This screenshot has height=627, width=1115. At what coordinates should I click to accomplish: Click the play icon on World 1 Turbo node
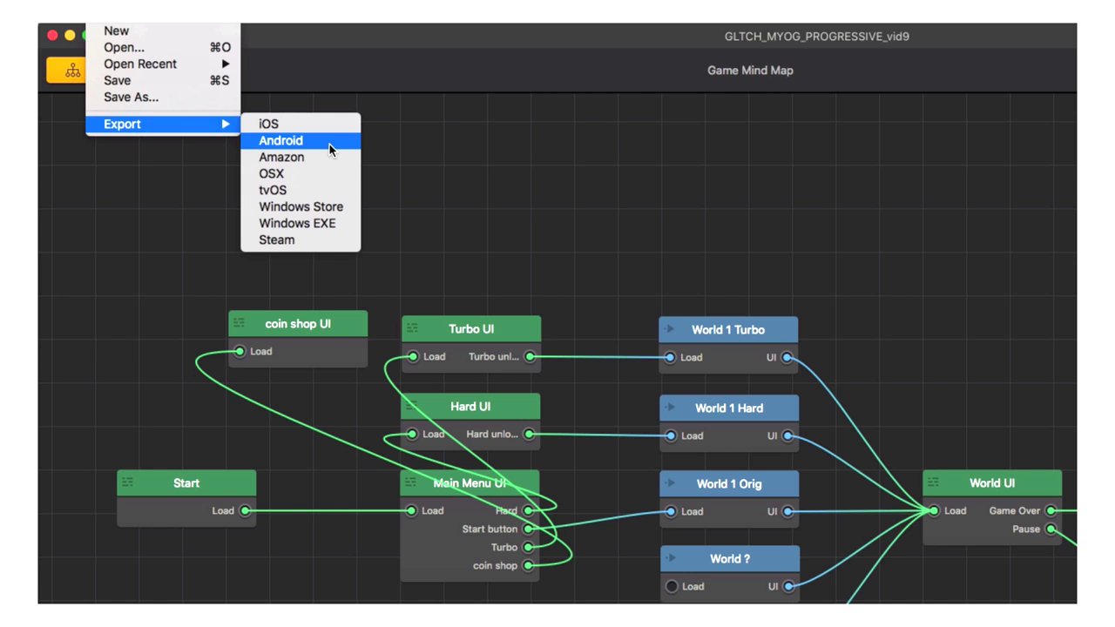(670, 329)
